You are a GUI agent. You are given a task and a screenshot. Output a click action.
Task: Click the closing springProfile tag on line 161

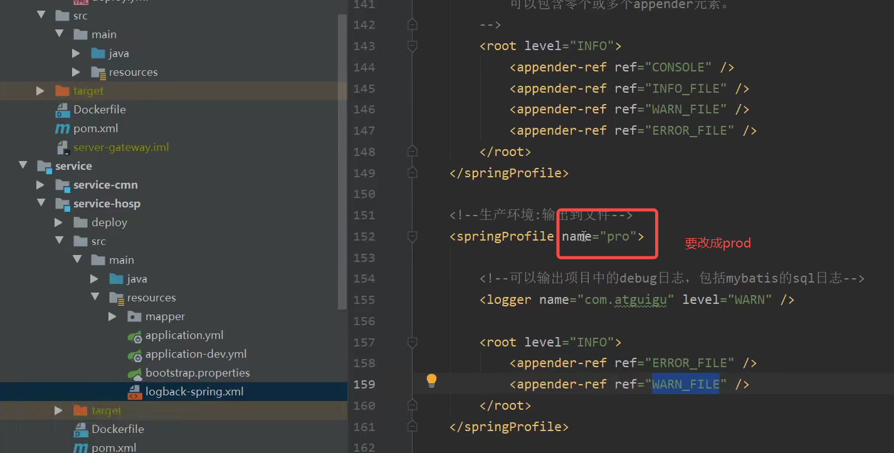tap(509, 427)
